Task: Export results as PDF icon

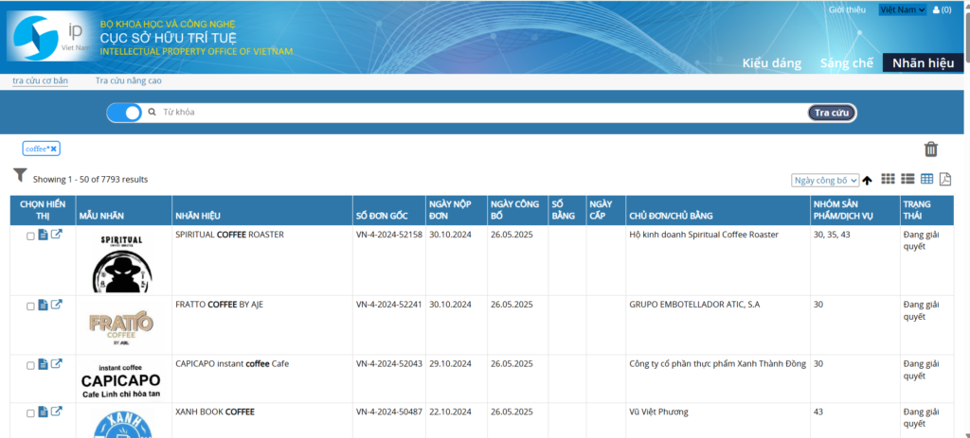Action: pos(945,179)
